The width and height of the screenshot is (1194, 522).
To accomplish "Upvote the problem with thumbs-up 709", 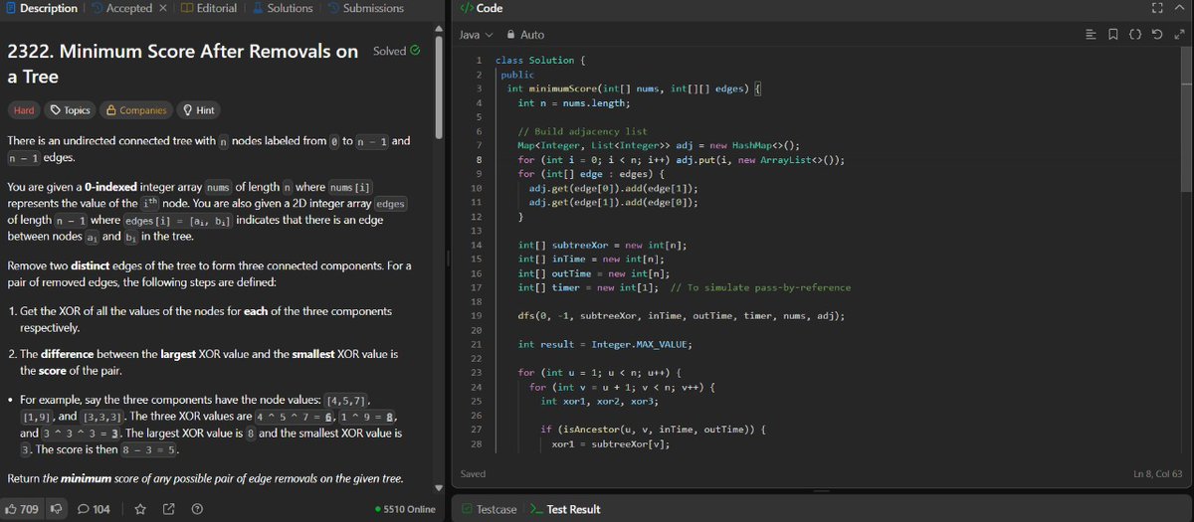I will (23, 509).
